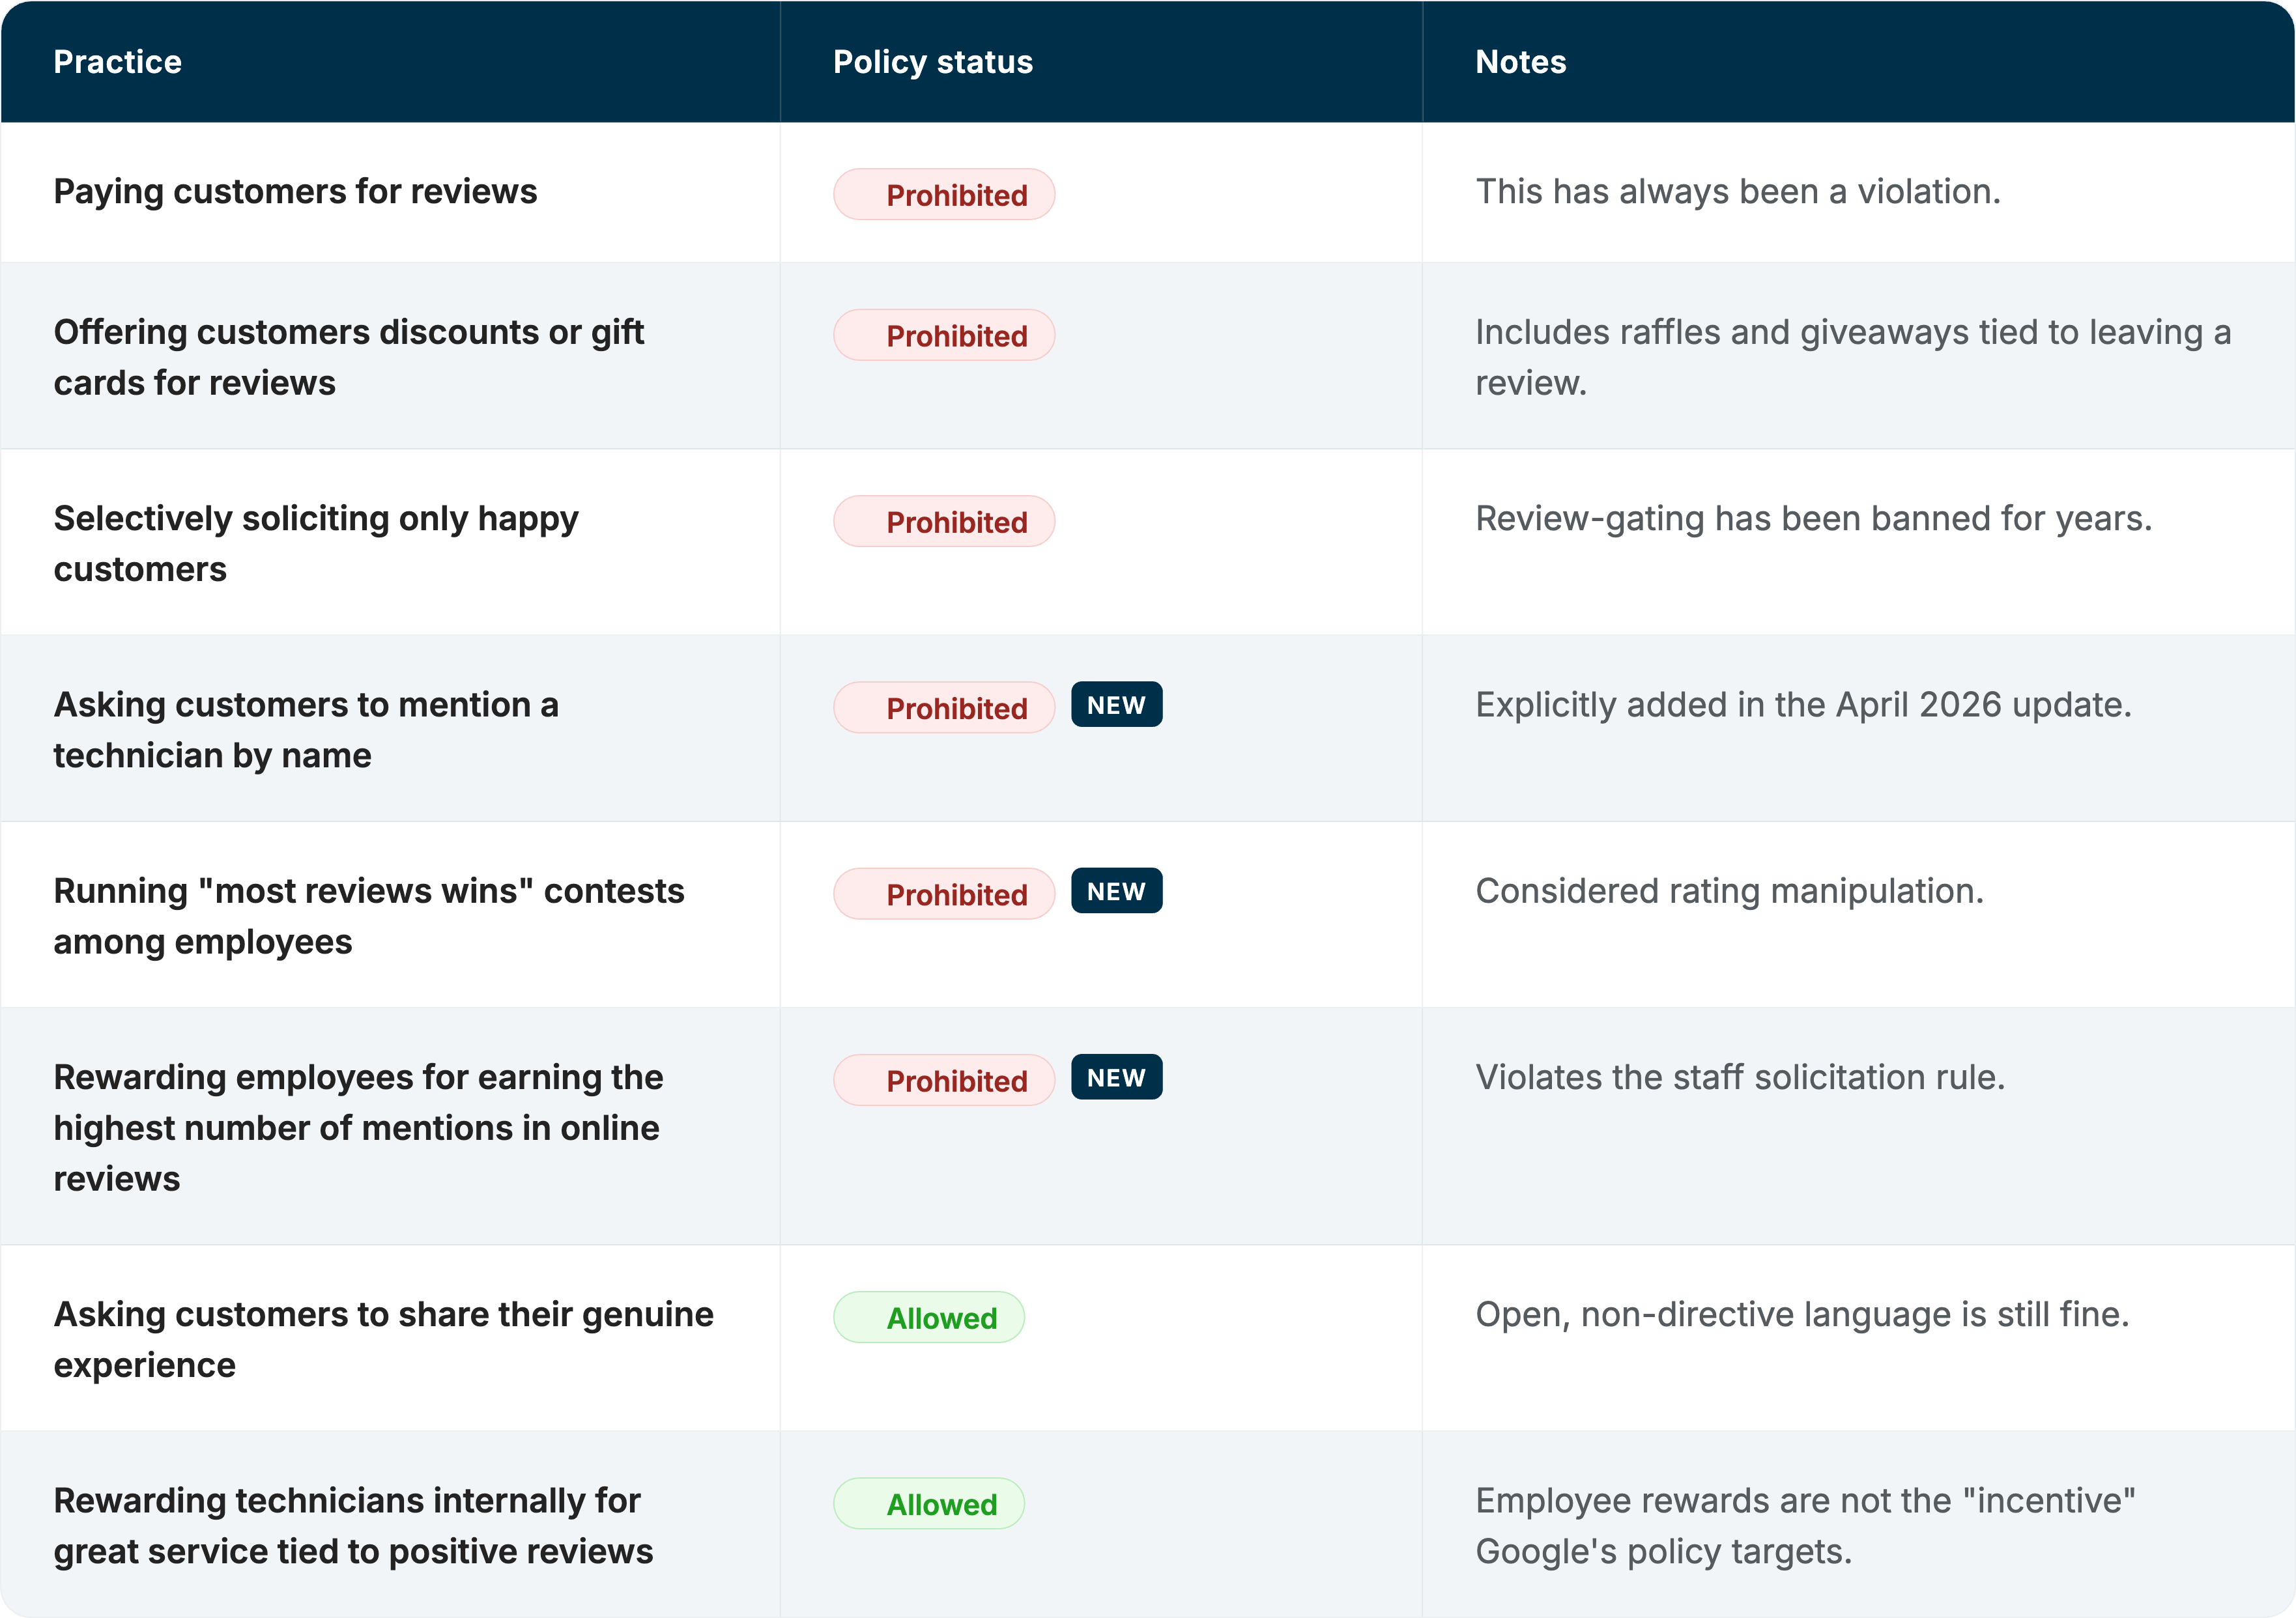Click note 'Violates the staff solicitation rule'
Screen dimensions: 2296x1618
(1740, 1077)
